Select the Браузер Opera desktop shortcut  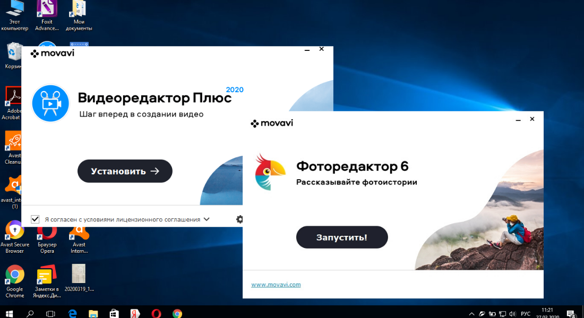[47, 240]
